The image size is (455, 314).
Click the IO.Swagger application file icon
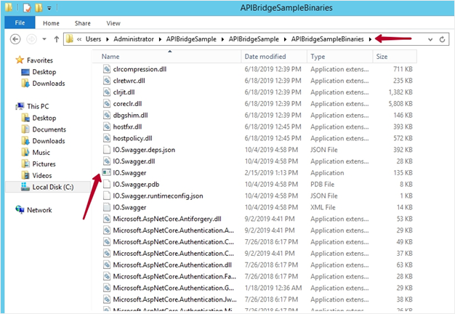pyautogui.click(x=106, y=172)
